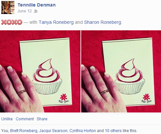Click the cupcake drawing in right photo
Image resolution: width=161 pixels, height=134 pixels.
pyautogui.click(x=130, y=76)
